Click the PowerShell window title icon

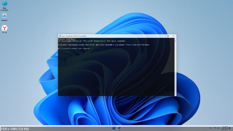[x=60, y=36]
